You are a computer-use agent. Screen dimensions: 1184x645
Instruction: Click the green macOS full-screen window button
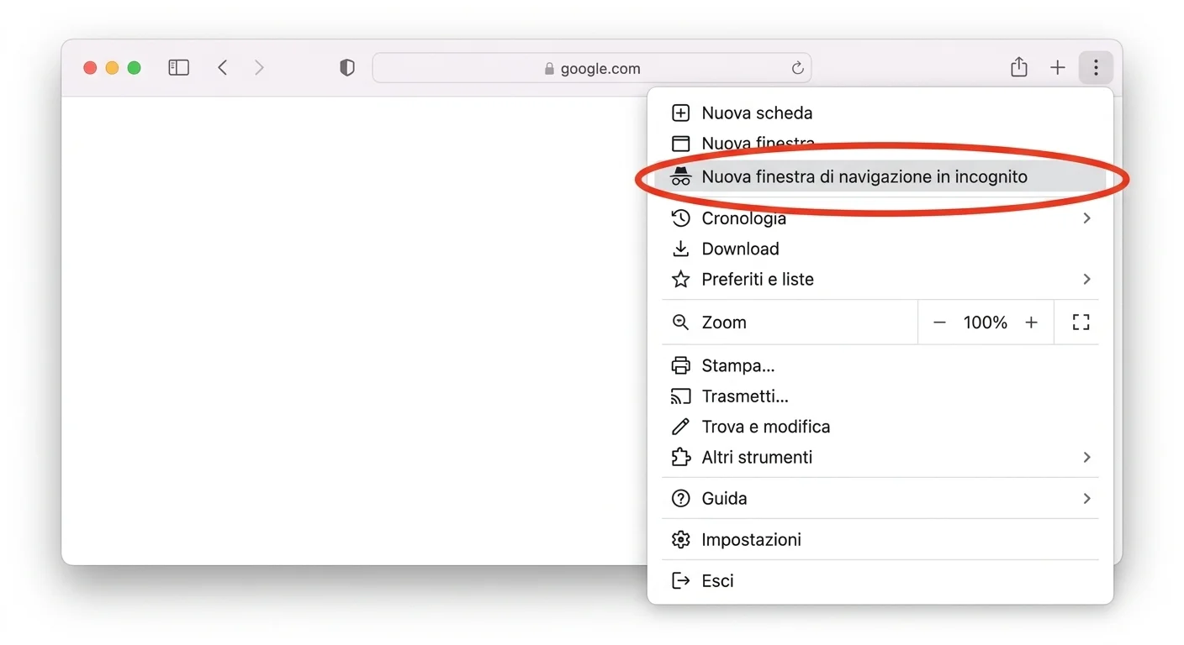[134, 68]
